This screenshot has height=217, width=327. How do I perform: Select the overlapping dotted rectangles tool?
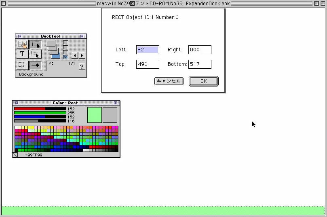tap(22, 65)
